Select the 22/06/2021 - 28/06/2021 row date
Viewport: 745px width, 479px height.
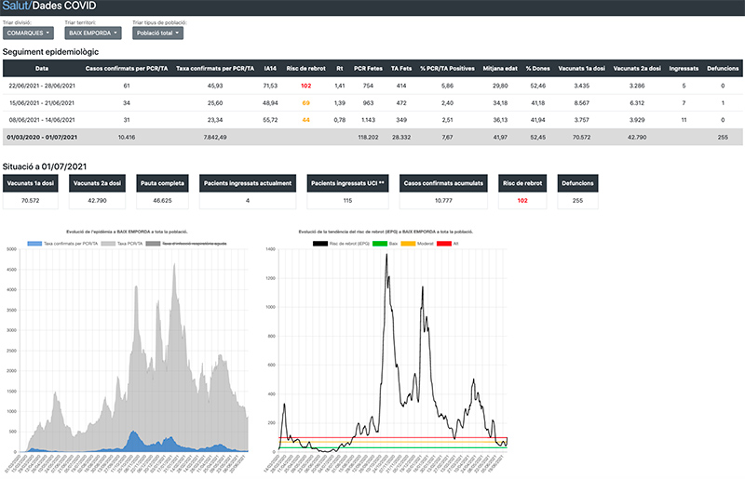[x=42, y=86]
